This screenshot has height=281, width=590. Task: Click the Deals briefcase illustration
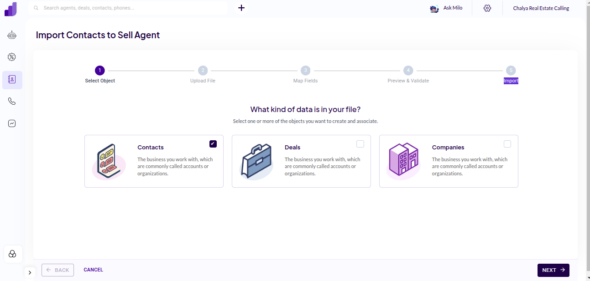[256, 161]
